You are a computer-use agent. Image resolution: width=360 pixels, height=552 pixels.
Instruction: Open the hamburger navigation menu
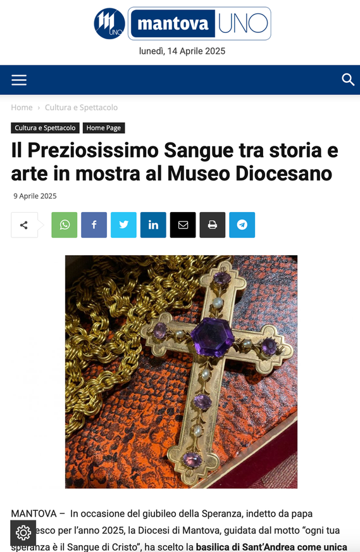point(19,80)
